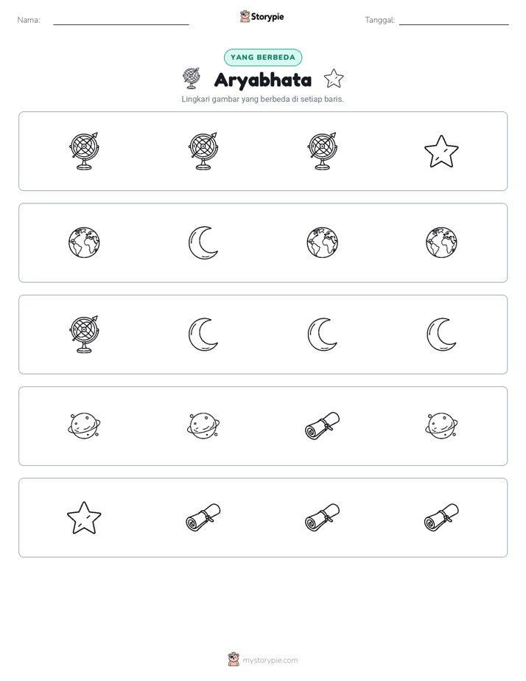526x681 pixels.
Task: Click the first ringed planet in row four
Action: click(x=84, y=426)
